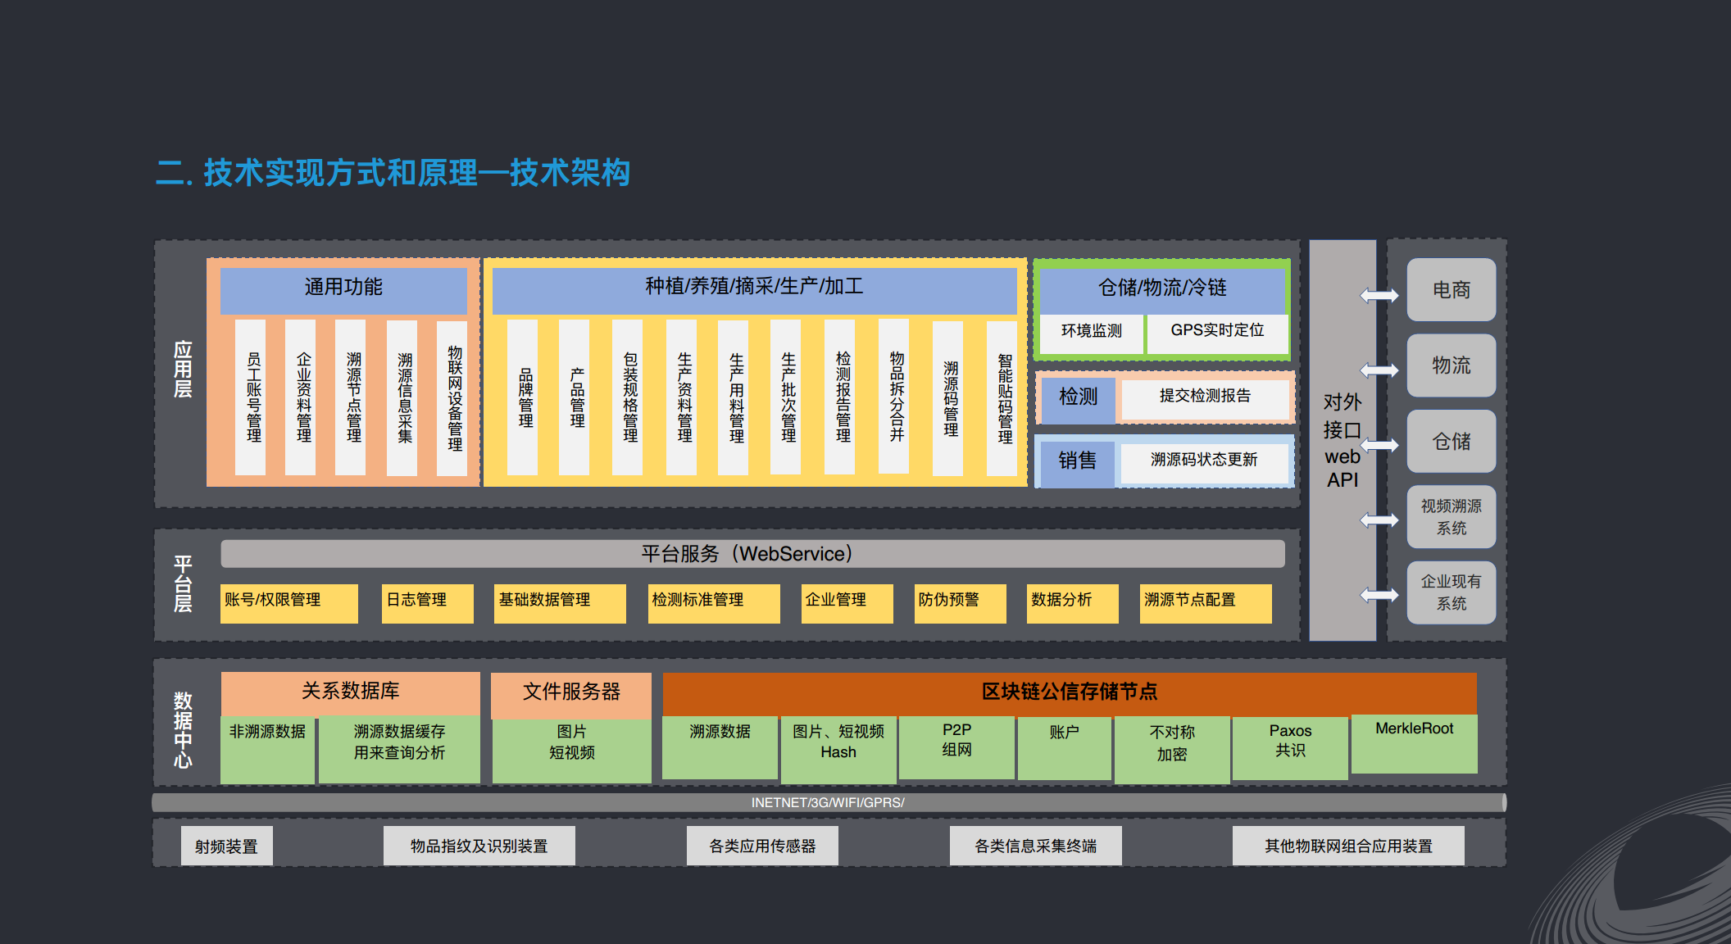Viewport: 1731px width, 944px height.
Task: Click the double arrow beside 仓储
Action: point(1379,445)
